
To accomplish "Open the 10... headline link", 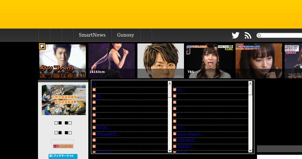I will pyautogui.click(x=181, y=90).
